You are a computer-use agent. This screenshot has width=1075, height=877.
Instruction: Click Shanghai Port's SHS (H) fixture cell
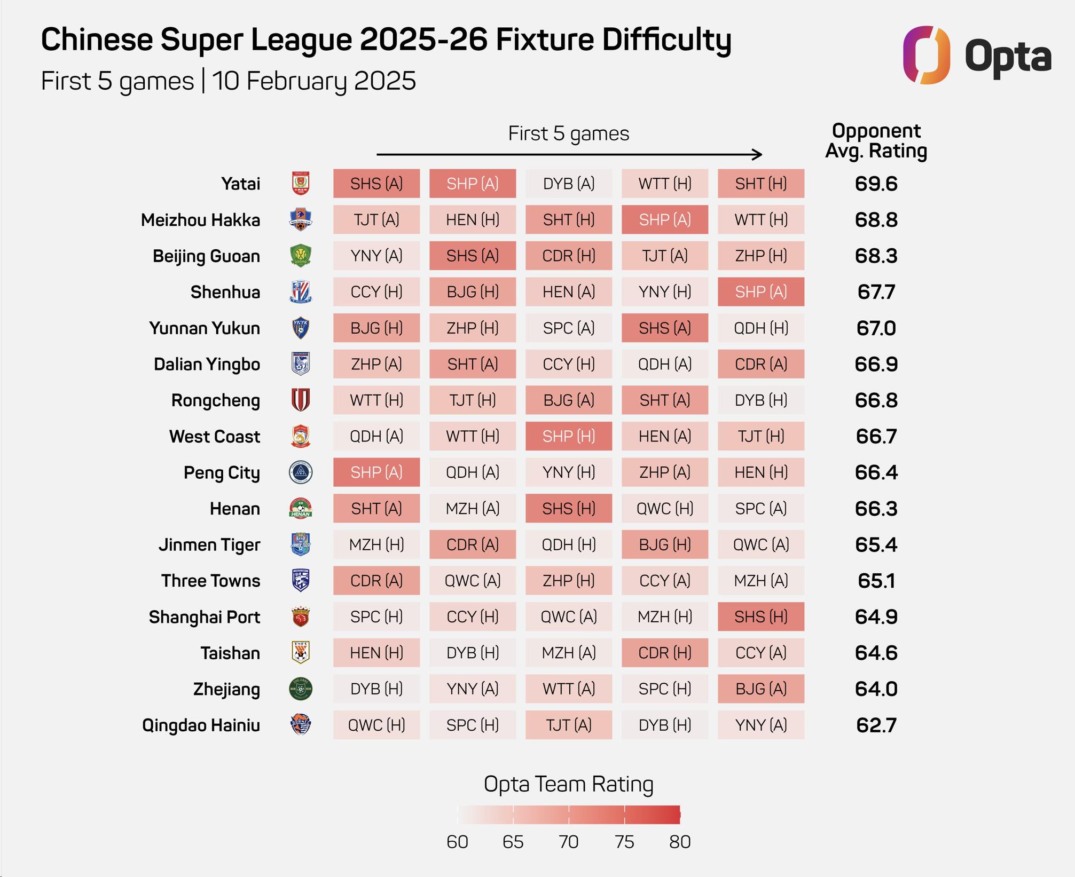[x=761, y=617]
